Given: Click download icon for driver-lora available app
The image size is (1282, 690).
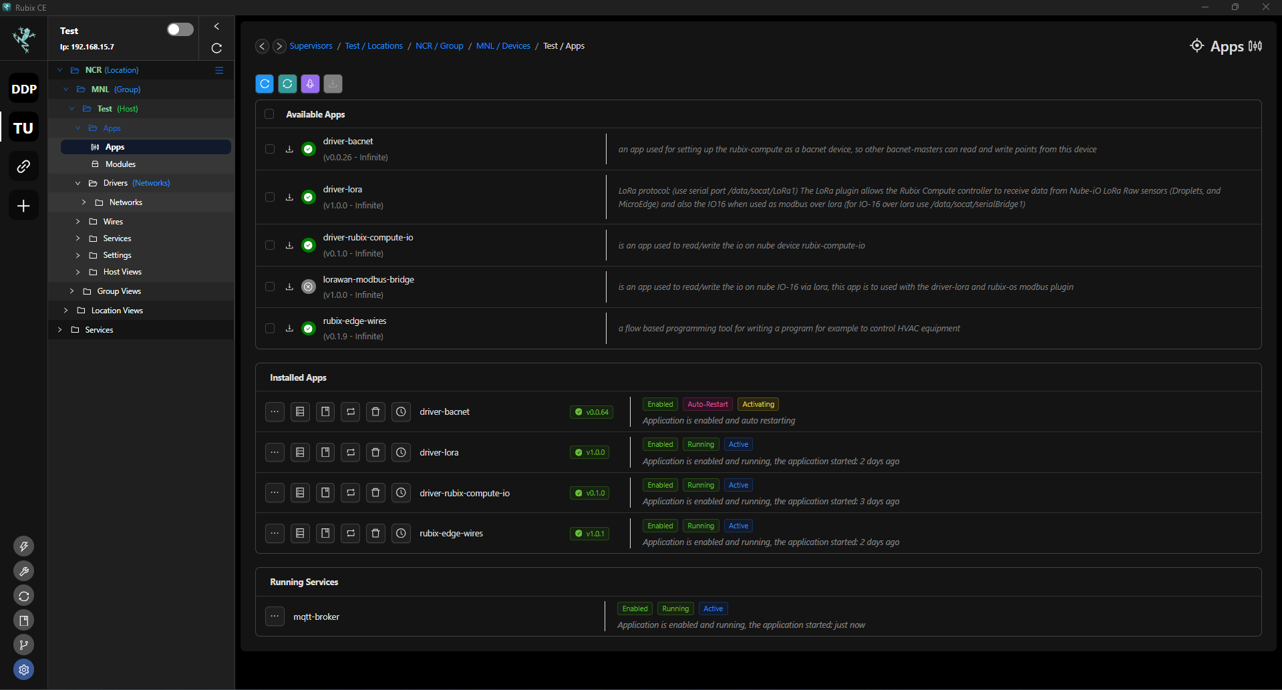Looking at the screenshot, I should click(289, 197).
